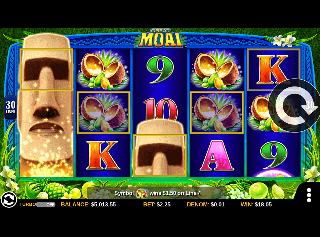Toggle the Turbo switch on
This screenshot has height=237, width=320.
point(46,204)
